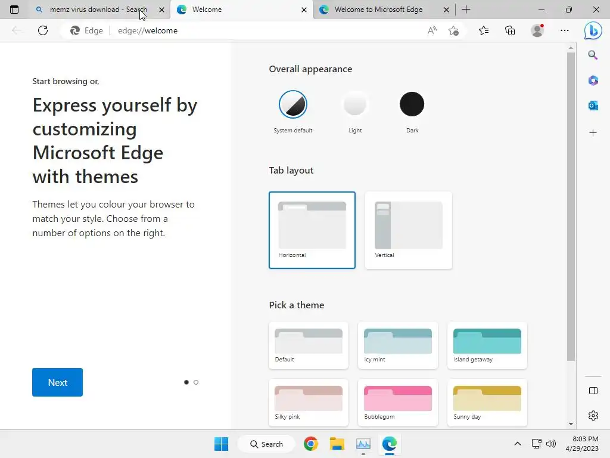The height and width of the screenshot is (458, 610).
Task: Open the Outlook sidebar icon
Action: tap(593, 105)
